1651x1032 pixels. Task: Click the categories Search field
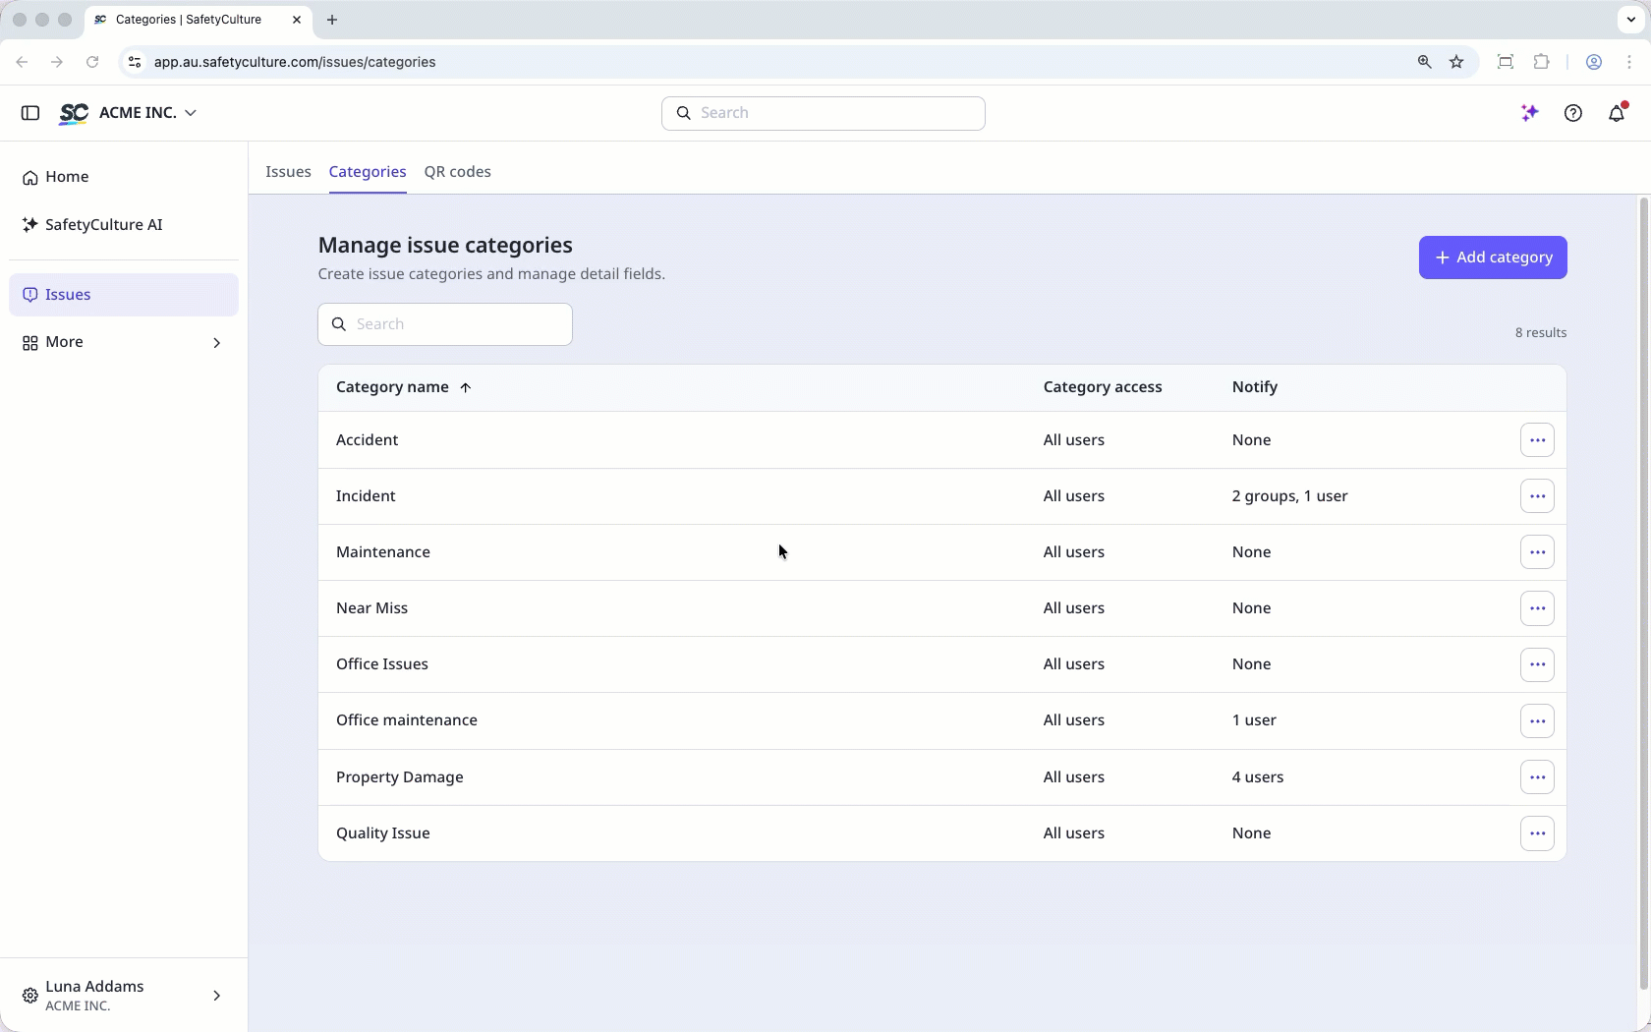(445, 324)
